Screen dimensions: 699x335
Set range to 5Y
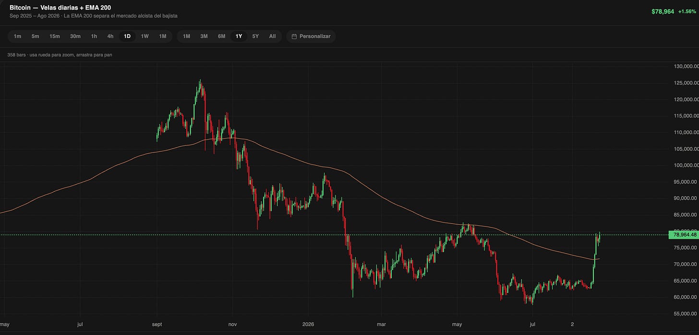click(255, 36)
